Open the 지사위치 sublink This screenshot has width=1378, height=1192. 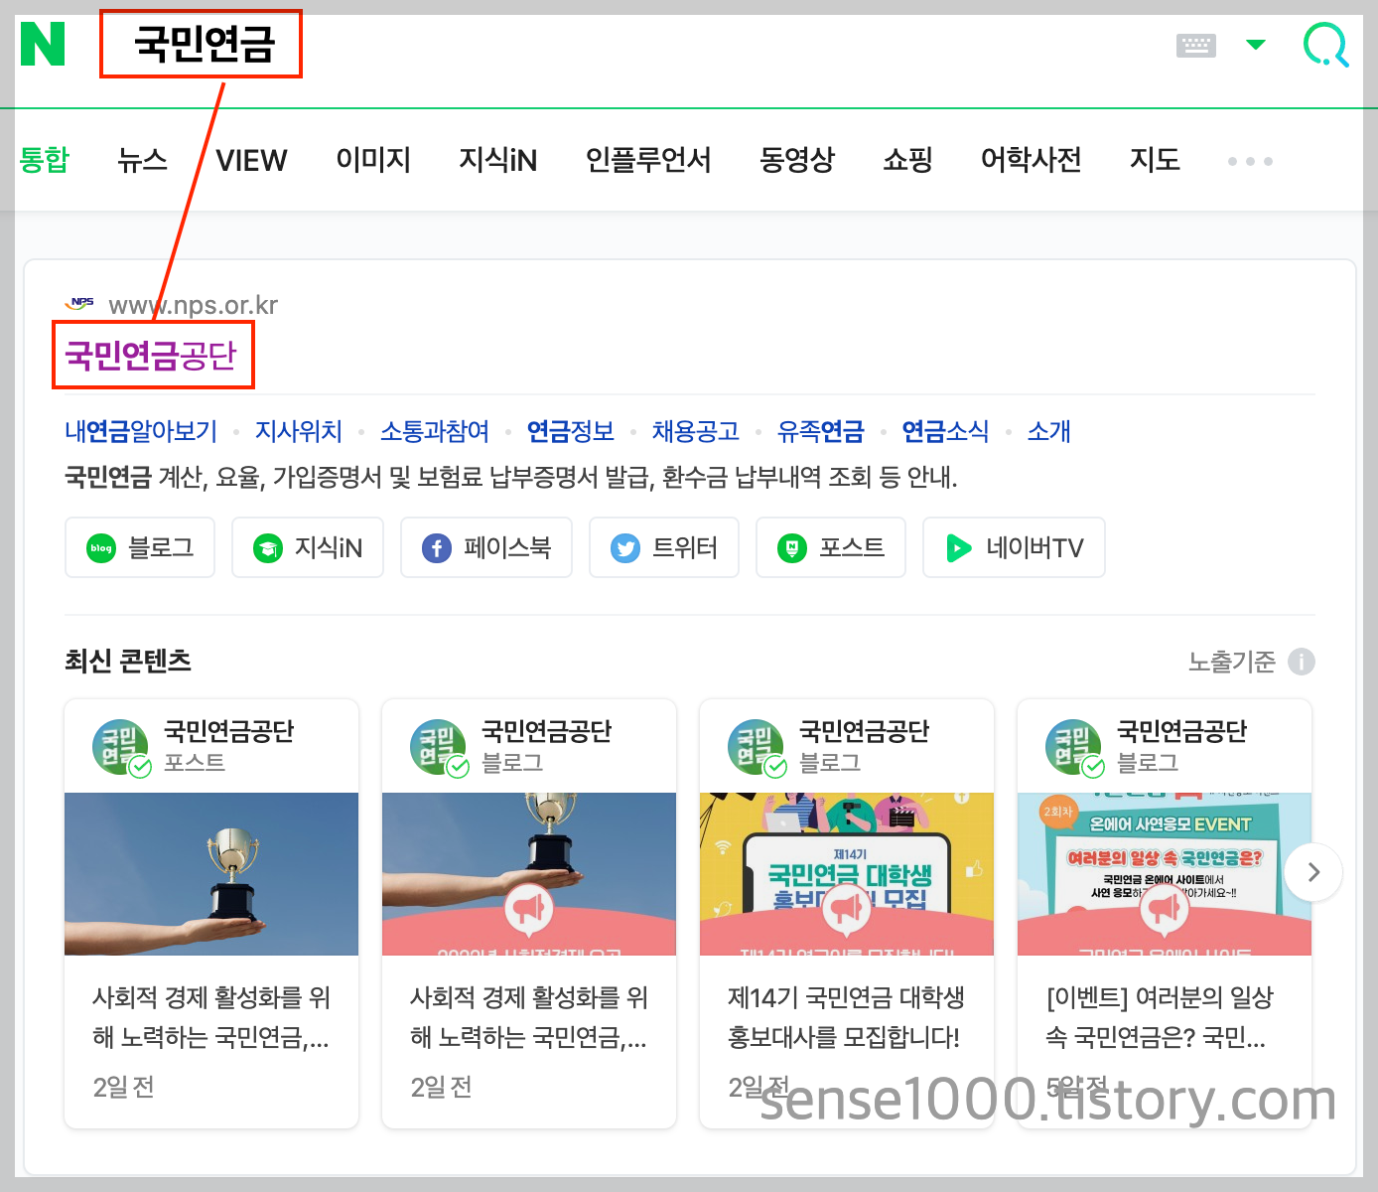click(x=299, y=431)
